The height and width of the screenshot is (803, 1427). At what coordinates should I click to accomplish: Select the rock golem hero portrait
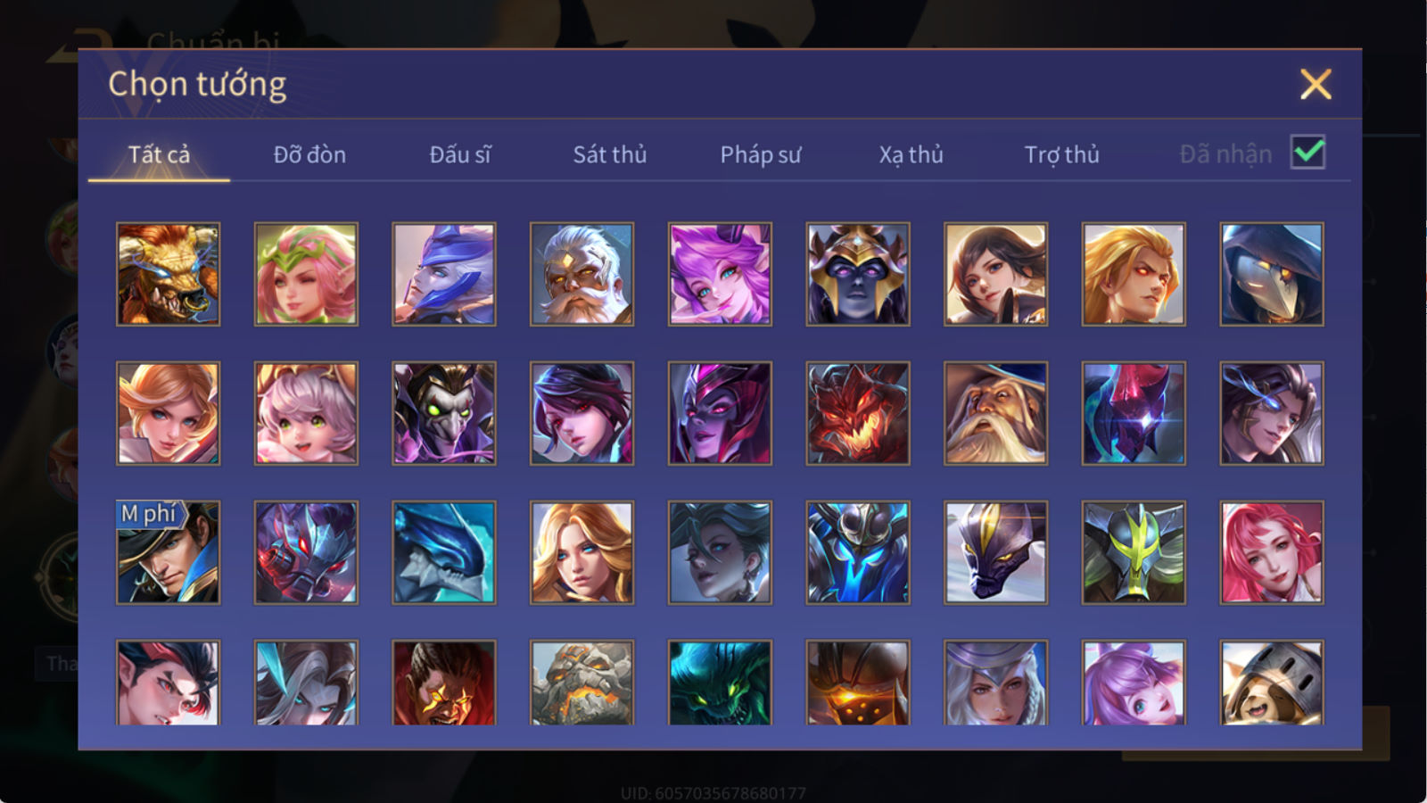582,682
